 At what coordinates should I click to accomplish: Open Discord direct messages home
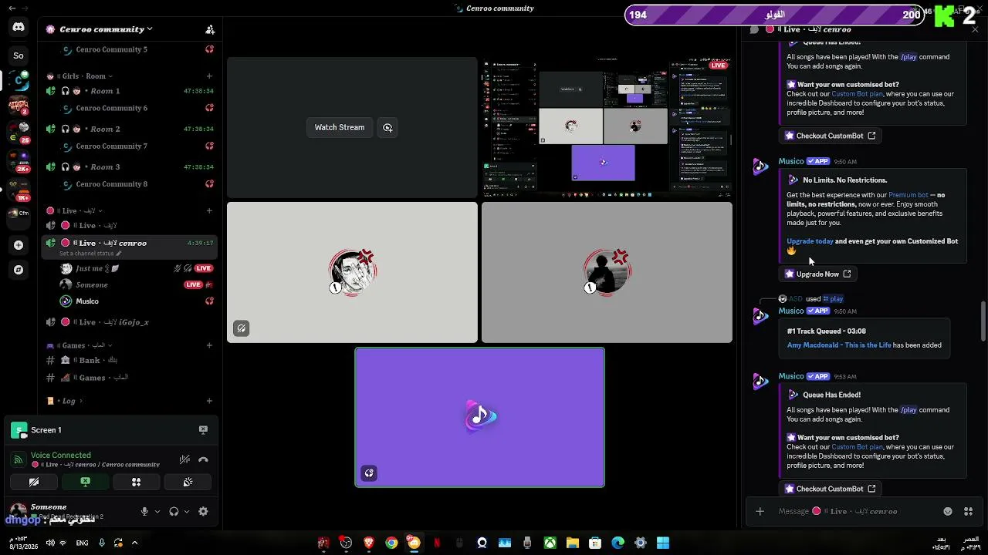click(19, 28)
